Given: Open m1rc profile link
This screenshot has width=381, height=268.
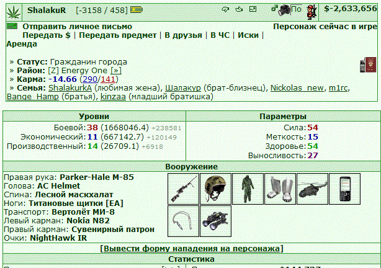Looking at the screenshot, I should point(338,88).
